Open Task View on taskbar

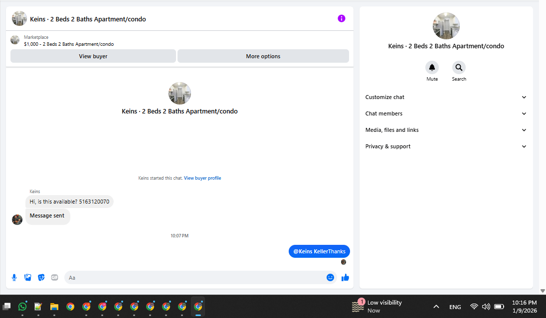pyautogui.click(x=6, y=307)
